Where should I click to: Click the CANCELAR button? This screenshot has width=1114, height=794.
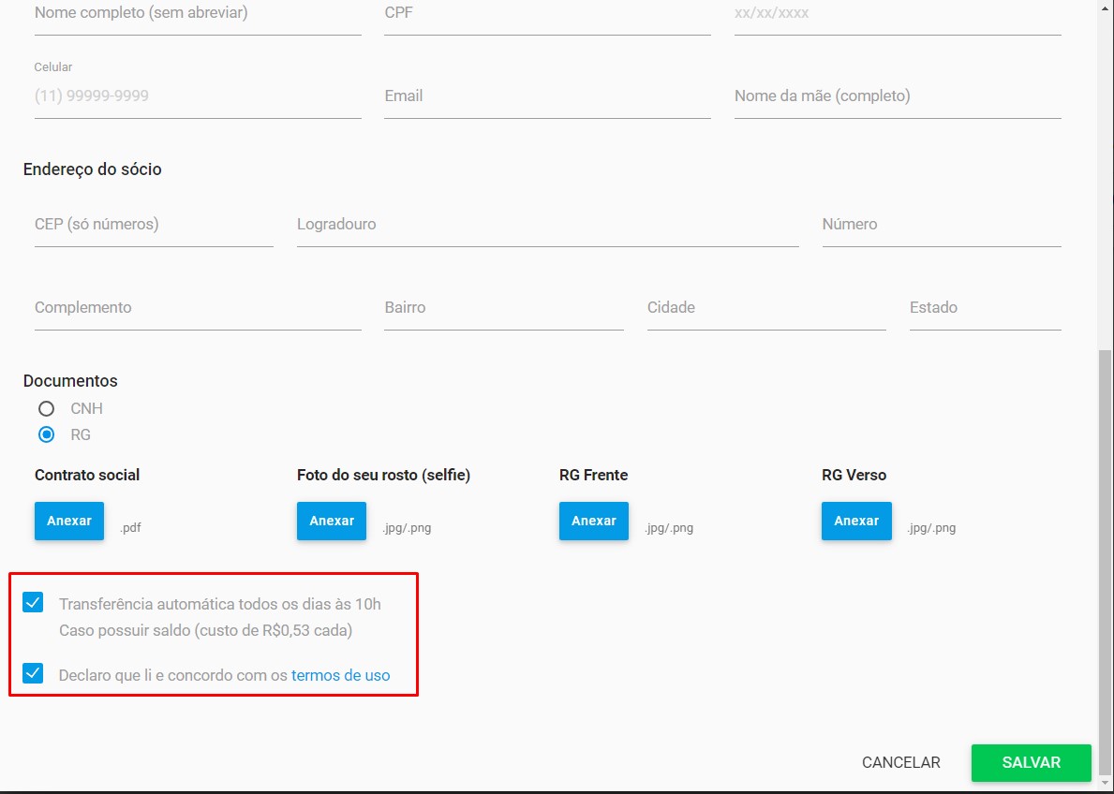point(900,762)
